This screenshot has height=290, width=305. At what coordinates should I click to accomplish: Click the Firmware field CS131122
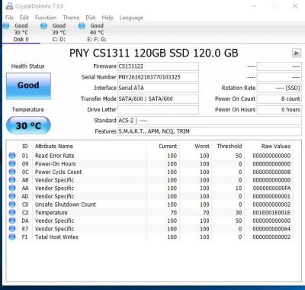click(x=158, y=66)
